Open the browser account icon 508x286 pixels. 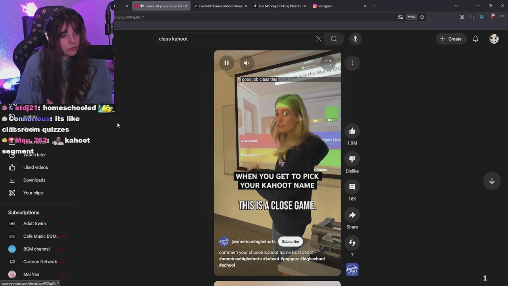pyautogui.click(x=462, y=17)
